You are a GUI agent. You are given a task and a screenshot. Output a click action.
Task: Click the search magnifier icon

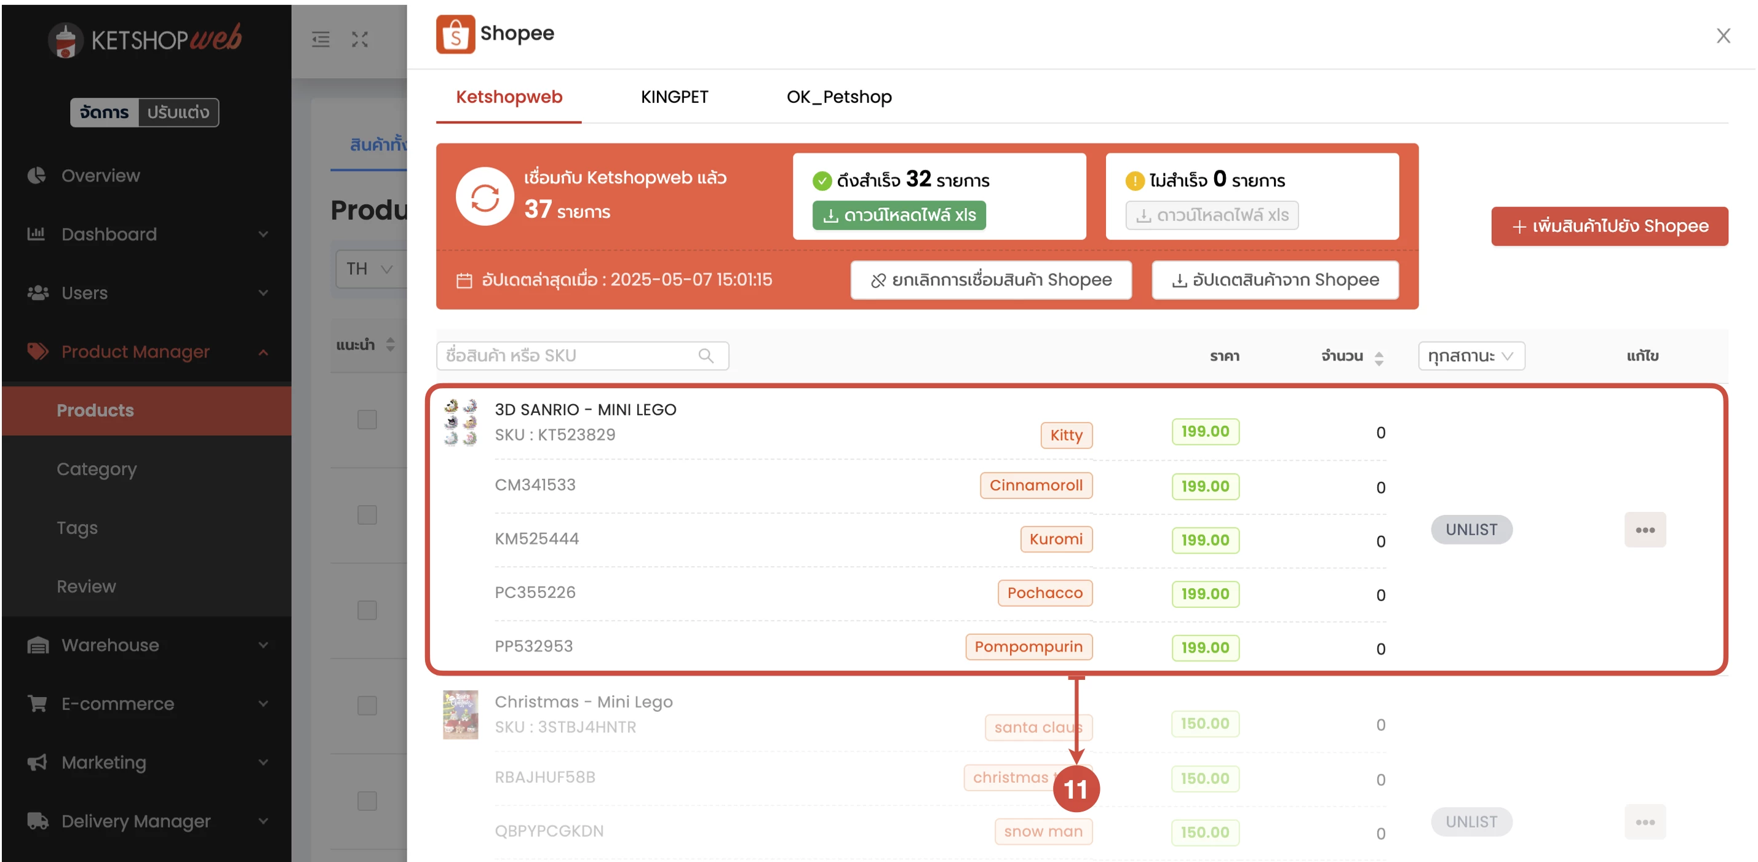(x=706, y=356)
